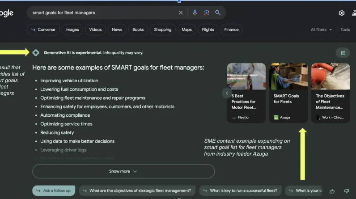Open the All filters dropdown
Image resolution: width=356 pixels, height=199 pixels.
tap(321, 30)
